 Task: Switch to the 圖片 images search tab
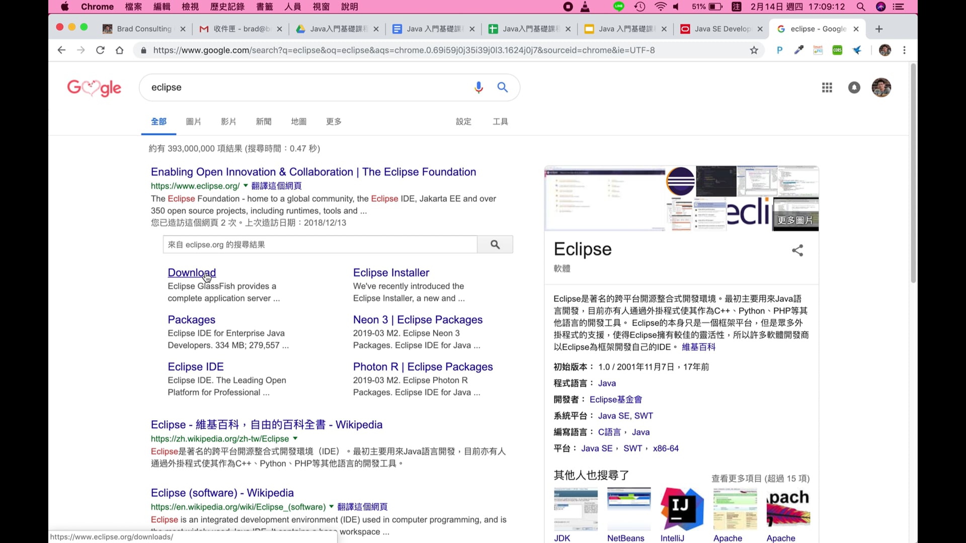coord(193,122)
